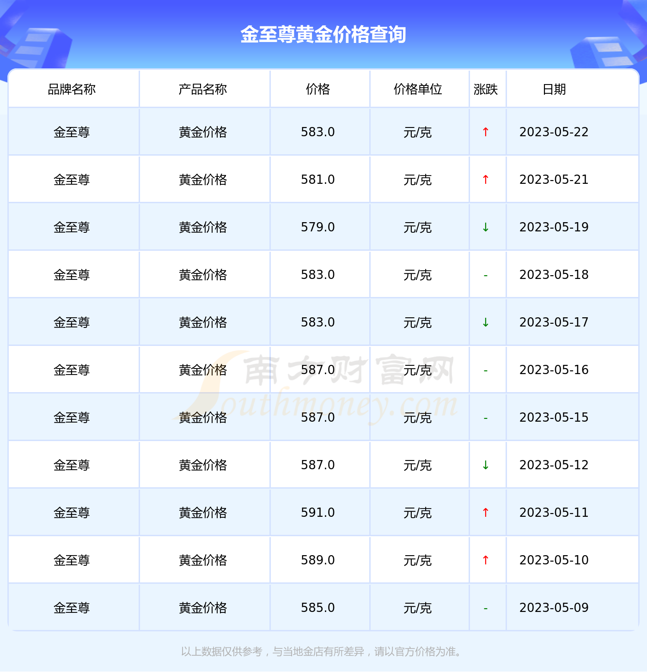Click the green down arrow for 2023-05-19
The width and height of the screenshot is (647, 672).
point(486,227)
